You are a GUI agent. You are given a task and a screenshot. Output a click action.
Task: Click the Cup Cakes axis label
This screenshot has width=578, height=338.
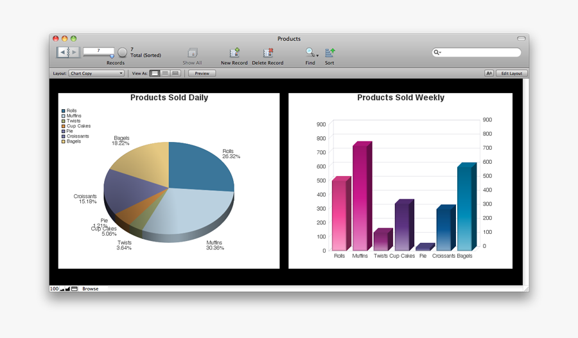pos(402,256)
